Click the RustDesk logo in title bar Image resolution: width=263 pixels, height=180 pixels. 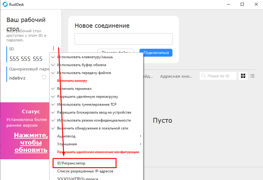tap(5, 4)
